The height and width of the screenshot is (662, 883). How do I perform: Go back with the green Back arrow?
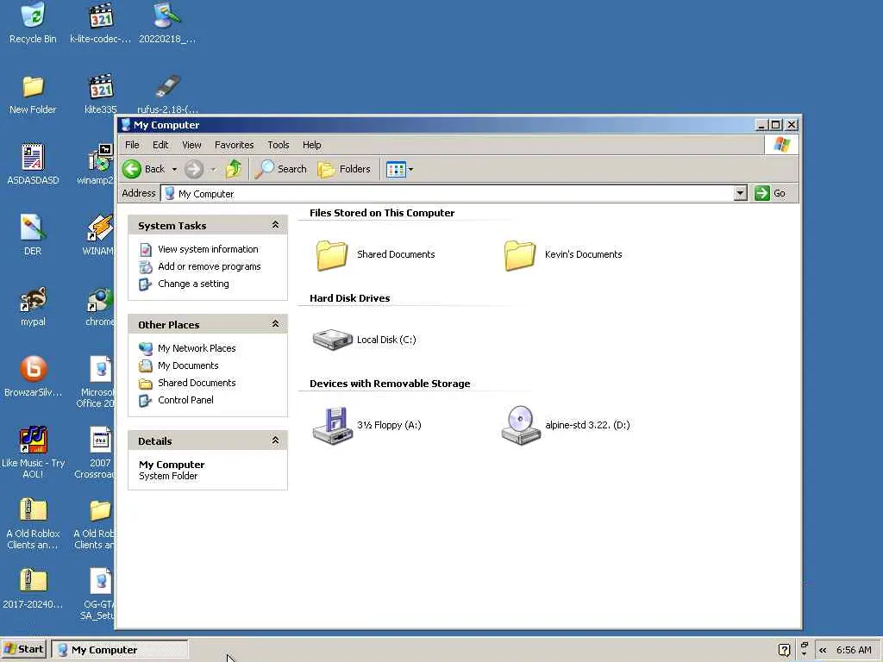tap(144, 169)
